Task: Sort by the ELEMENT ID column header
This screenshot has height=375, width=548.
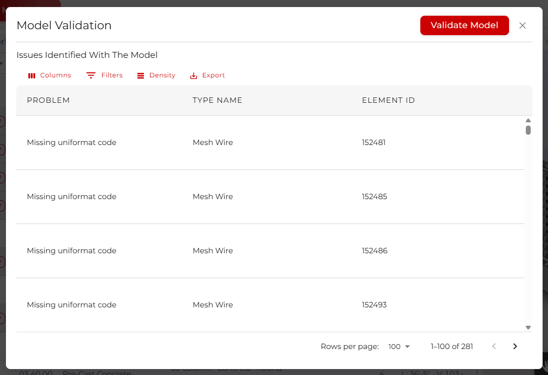Action: [388, 100]
